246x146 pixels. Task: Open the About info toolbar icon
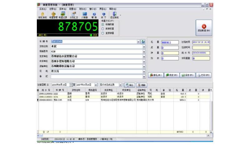[104, 15]
